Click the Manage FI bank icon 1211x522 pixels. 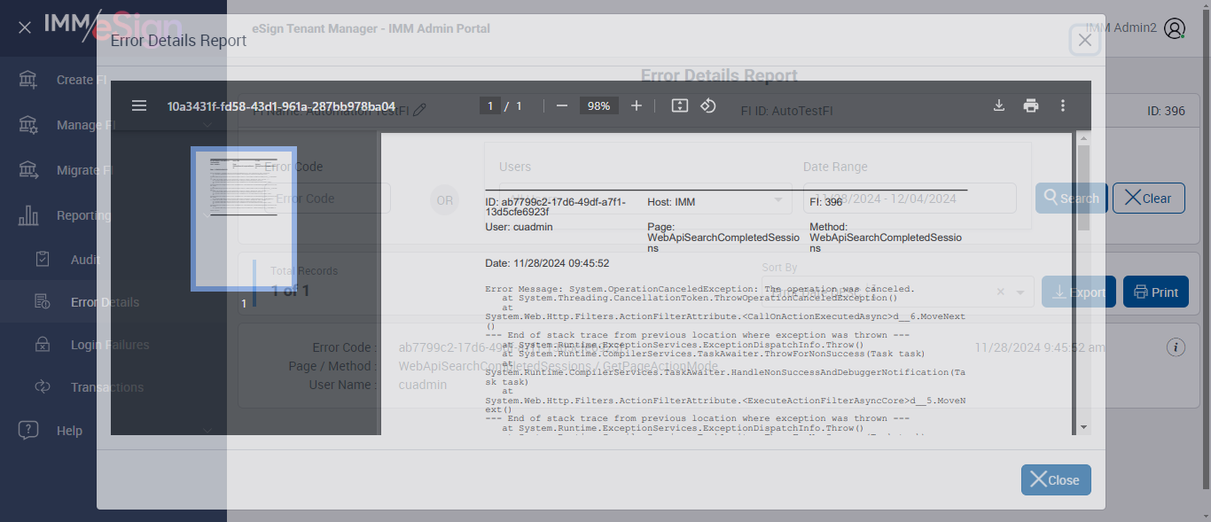tap(28, 125)
